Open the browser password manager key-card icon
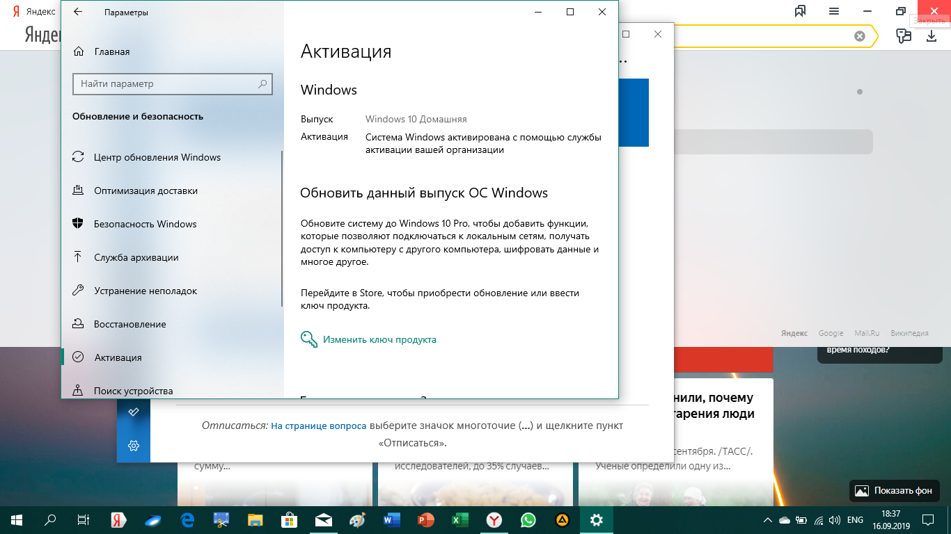 tap(904, 36)
